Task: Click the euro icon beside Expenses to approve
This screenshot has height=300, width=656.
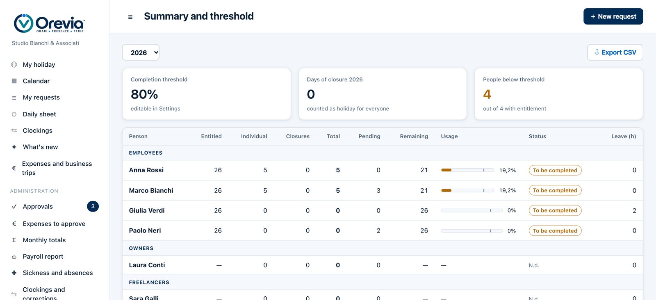Action: click(x=14, y=224)
